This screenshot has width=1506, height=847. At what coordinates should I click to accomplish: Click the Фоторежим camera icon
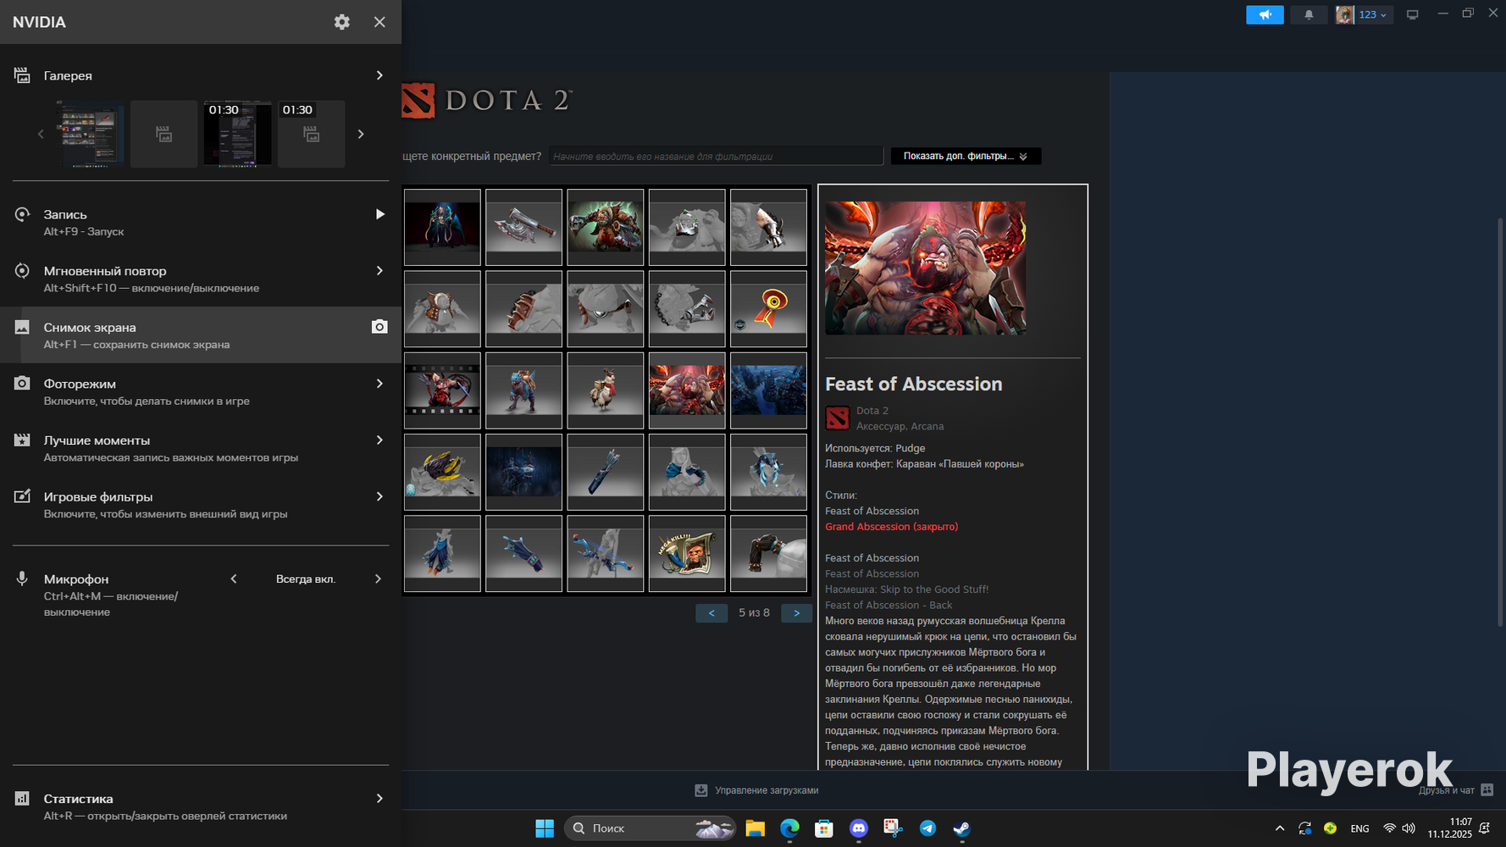tap(22, 384)
